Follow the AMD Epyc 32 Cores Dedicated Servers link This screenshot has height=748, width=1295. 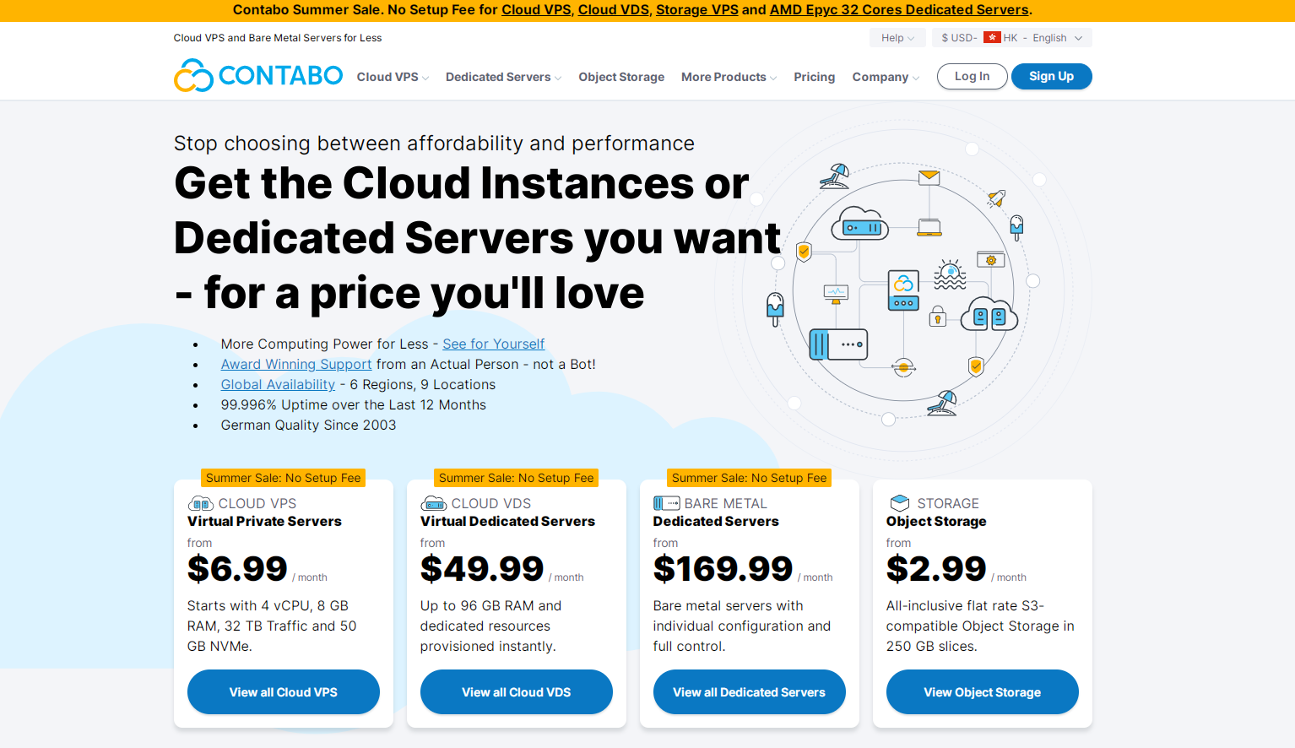click(899, 10)
